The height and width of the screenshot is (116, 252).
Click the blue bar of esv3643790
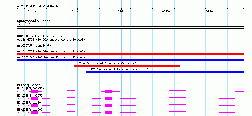coord(130,60)
